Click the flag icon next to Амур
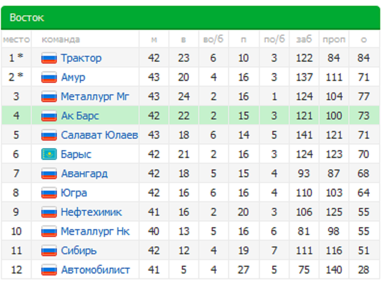 pyautogui.click(x=49, y=78)
